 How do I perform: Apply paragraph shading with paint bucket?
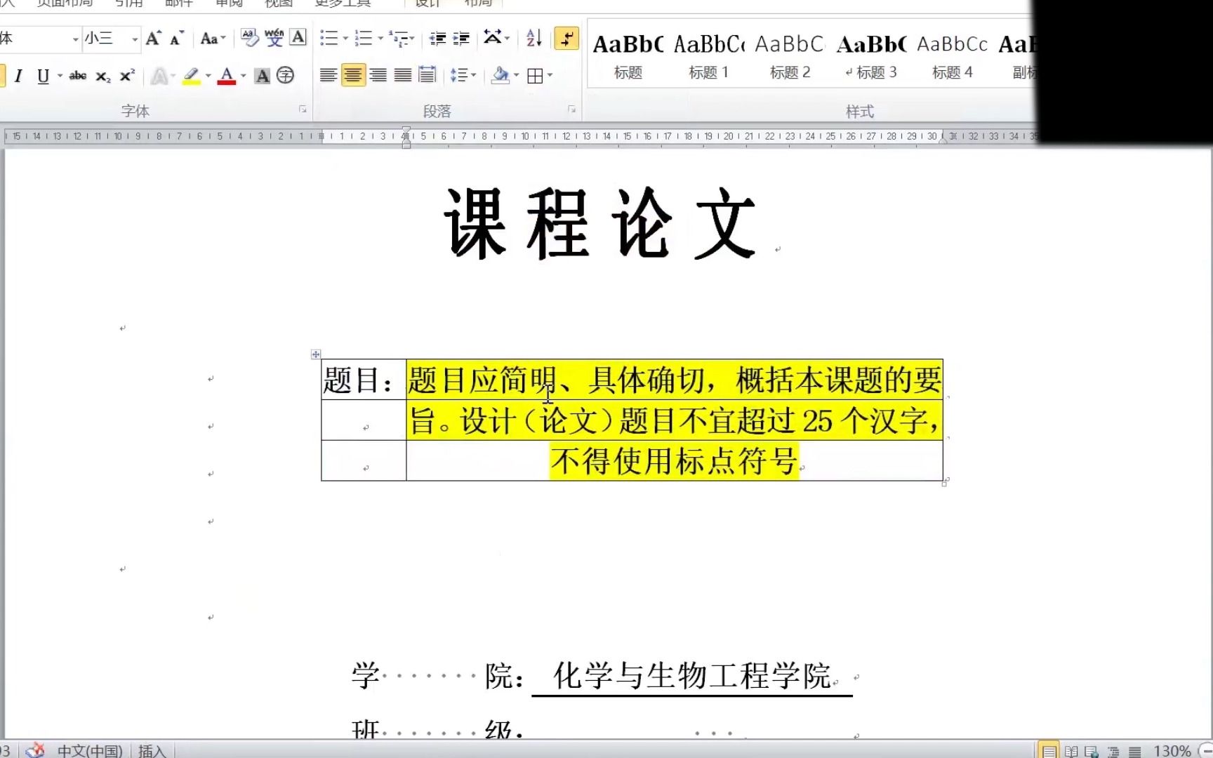coord(500,75)
